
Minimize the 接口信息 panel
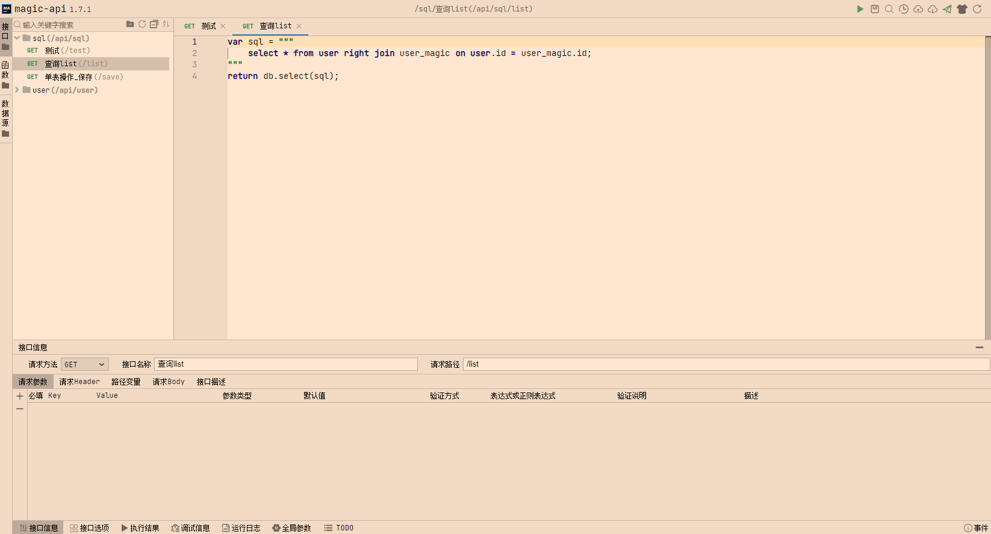coord(980,347)
